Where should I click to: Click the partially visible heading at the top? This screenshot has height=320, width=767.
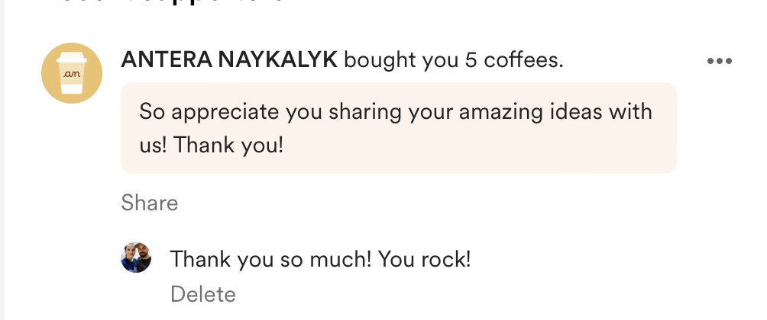pos(168,4)
